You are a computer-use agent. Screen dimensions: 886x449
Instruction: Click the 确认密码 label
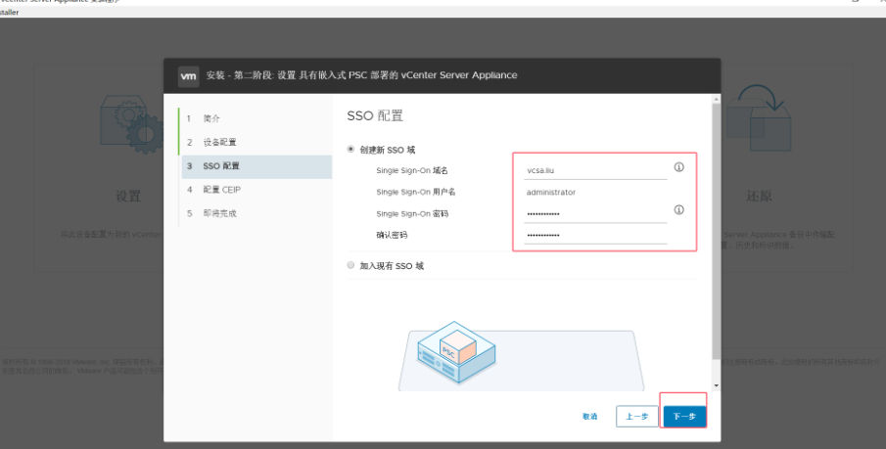(x=392, y=235)
